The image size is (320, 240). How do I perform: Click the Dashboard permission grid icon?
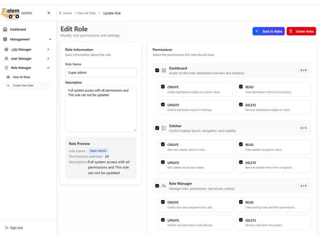point(164,70)
